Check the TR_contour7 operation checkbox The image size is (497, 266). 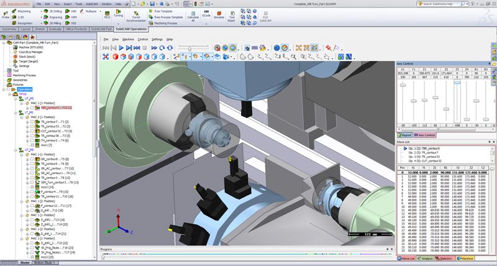[x=32, y=122]
